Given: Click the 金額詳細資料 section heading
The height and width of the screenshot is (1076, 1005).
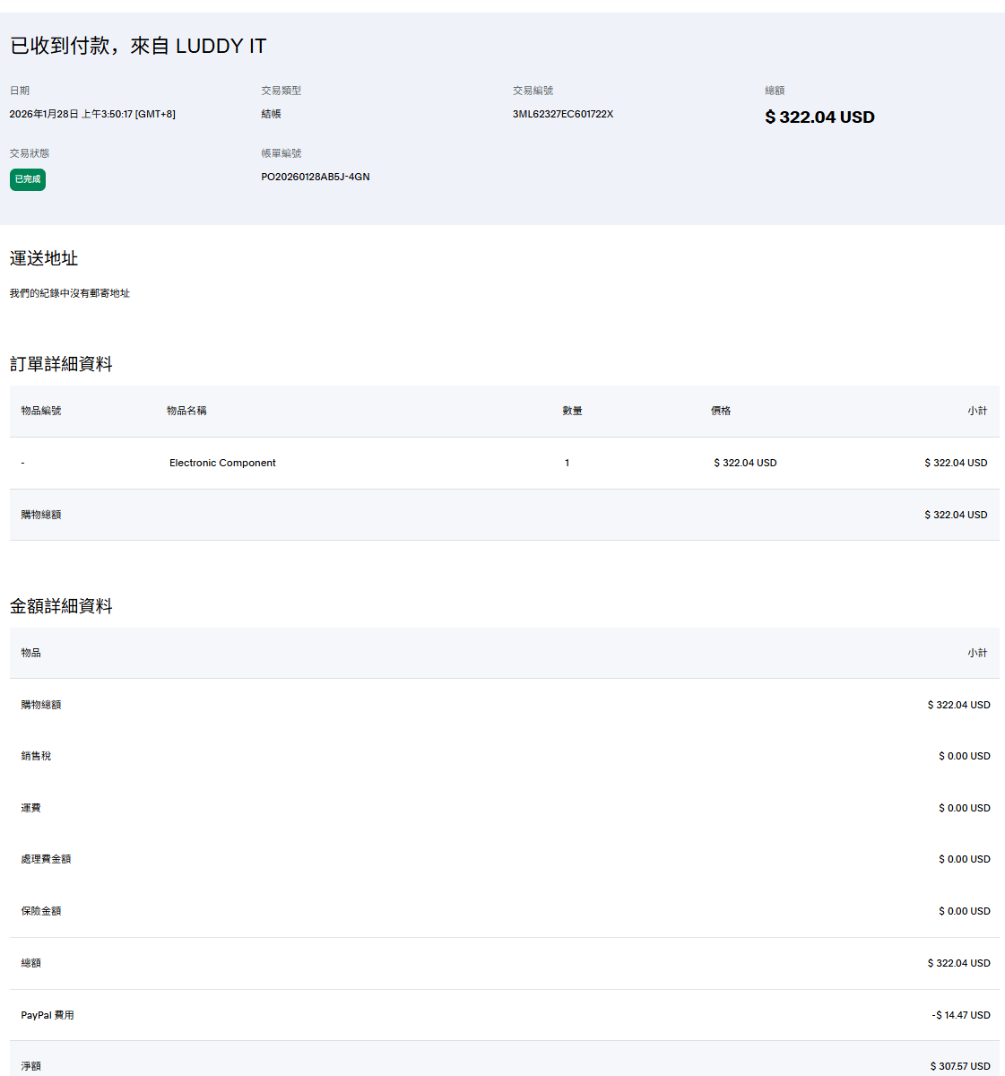Looking at the screenshot, I should click(x=61, y=606).
